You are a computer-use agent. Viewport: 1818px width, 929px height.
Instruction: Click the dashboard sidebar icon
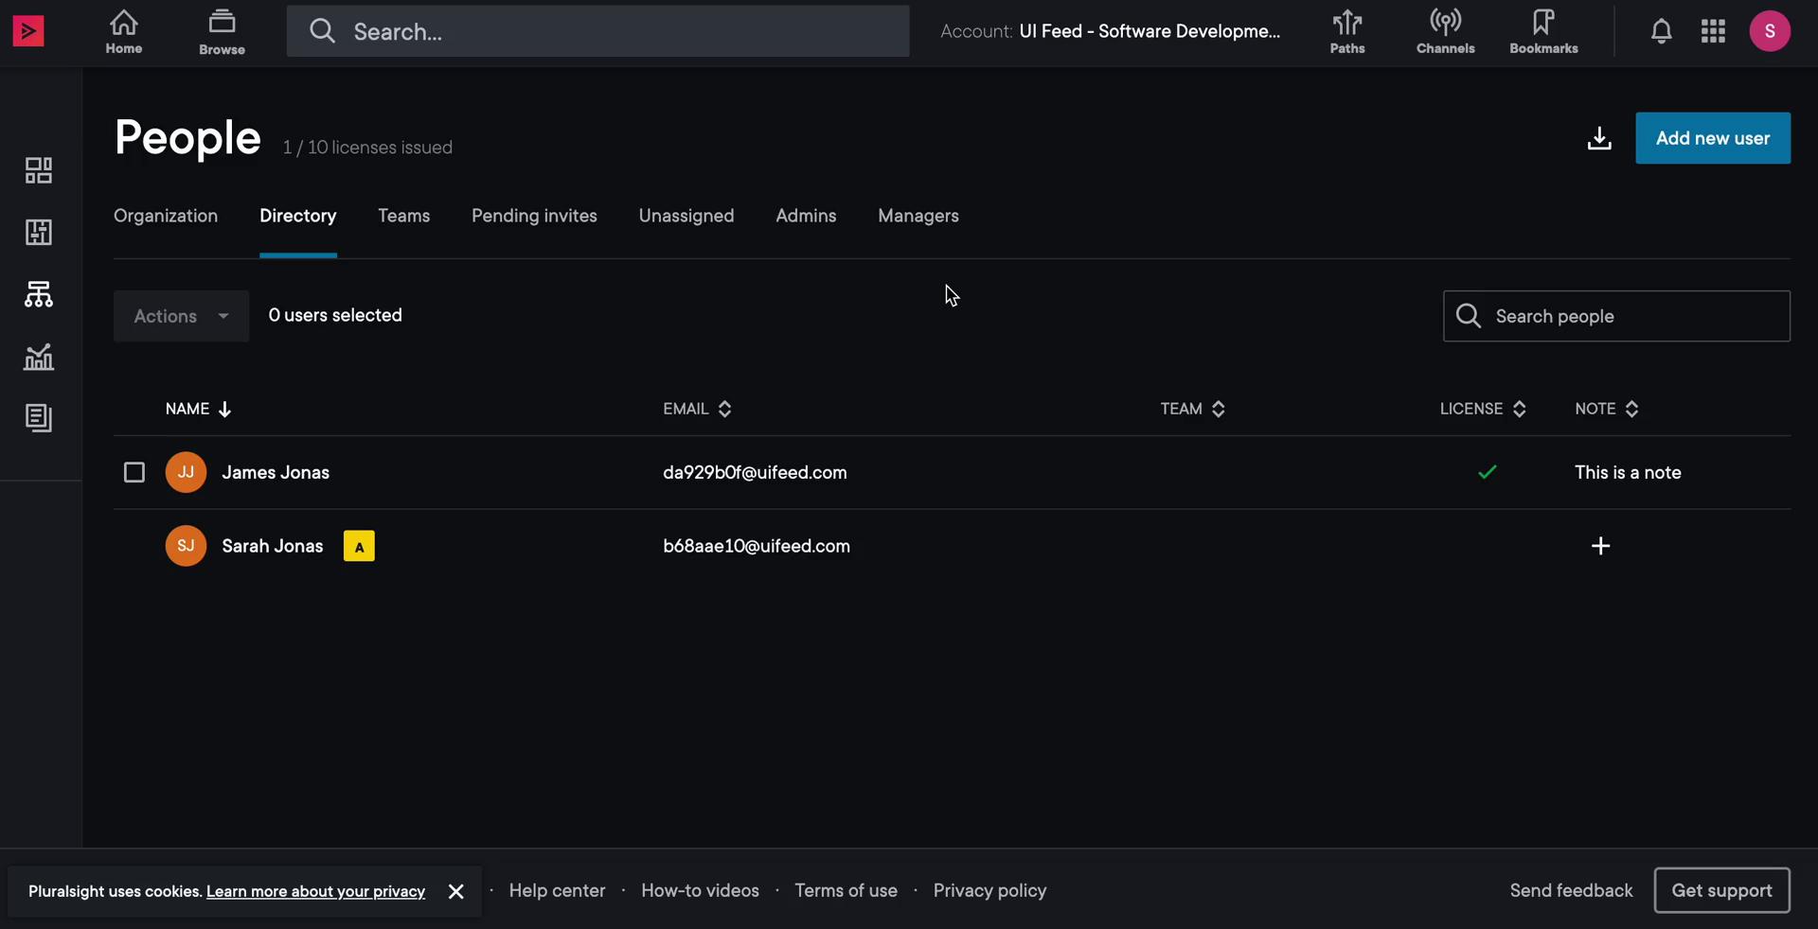39,170
